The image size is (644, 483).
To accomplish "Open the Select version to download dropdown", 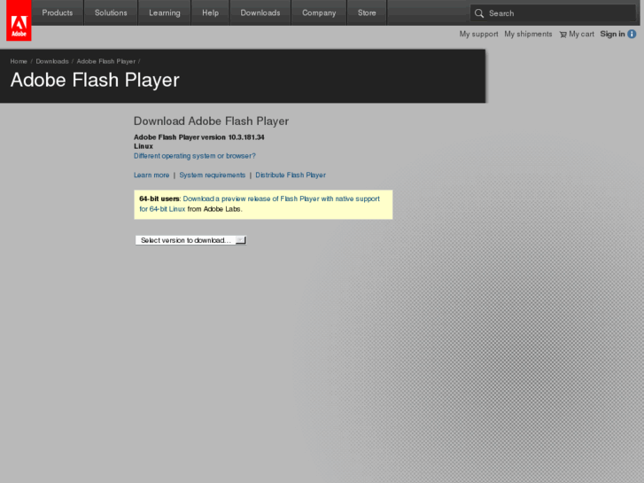I will 191,240.
